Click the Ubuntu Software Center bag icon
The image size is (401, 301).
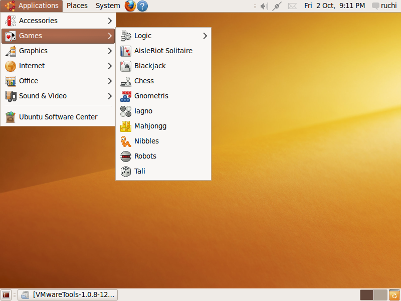coord(11,117)
